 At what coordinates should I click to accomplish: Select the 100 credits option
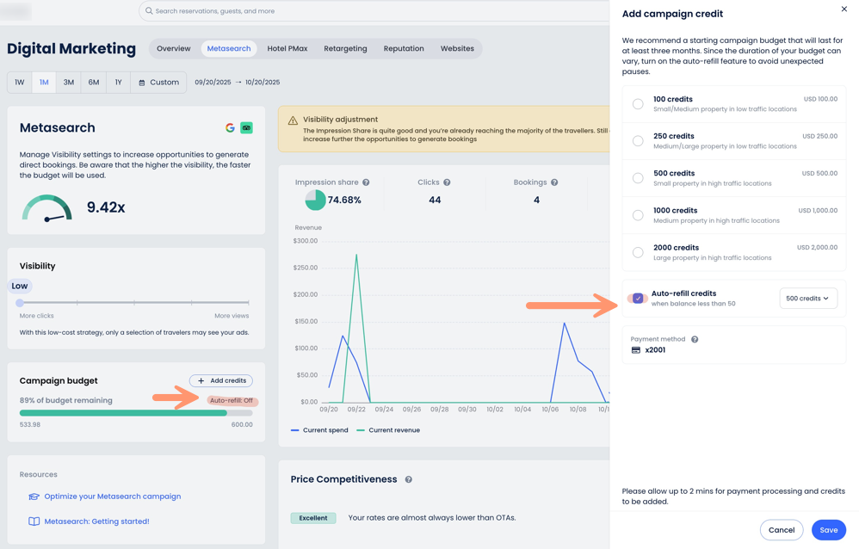point(638,104)
